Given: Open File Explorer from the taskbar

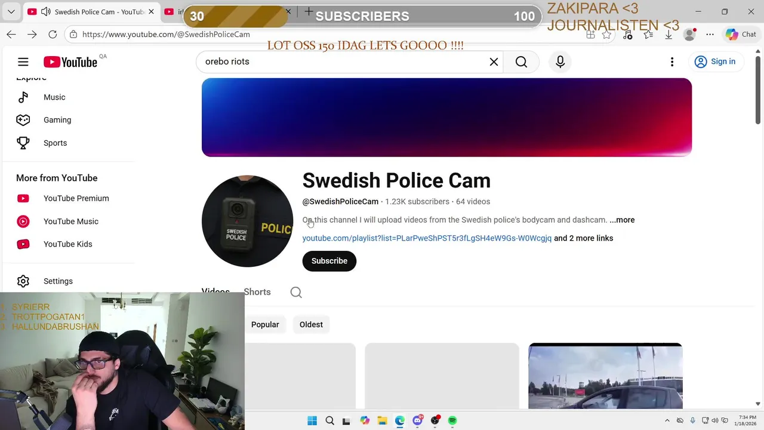Looking at the screenshot, I should coord(382,420).
